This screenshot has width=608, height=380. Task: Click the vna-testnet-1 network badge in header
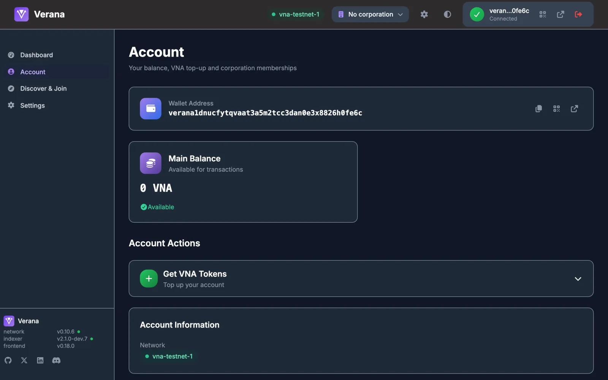coord(295,14)
